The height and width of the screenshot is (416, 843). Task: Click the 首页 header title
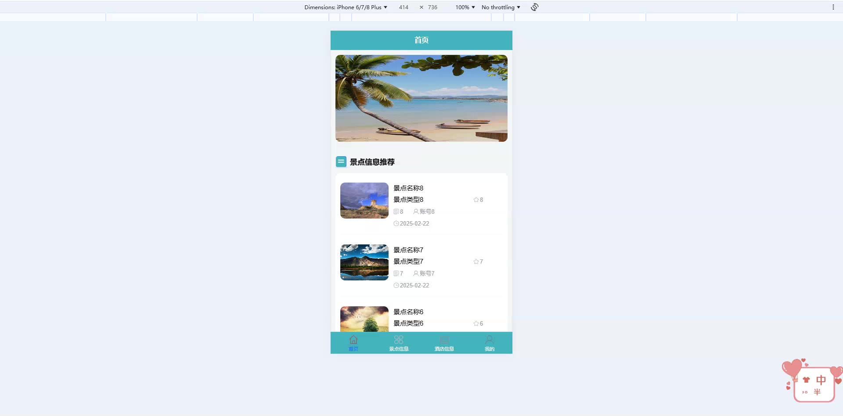click(421, 40)
